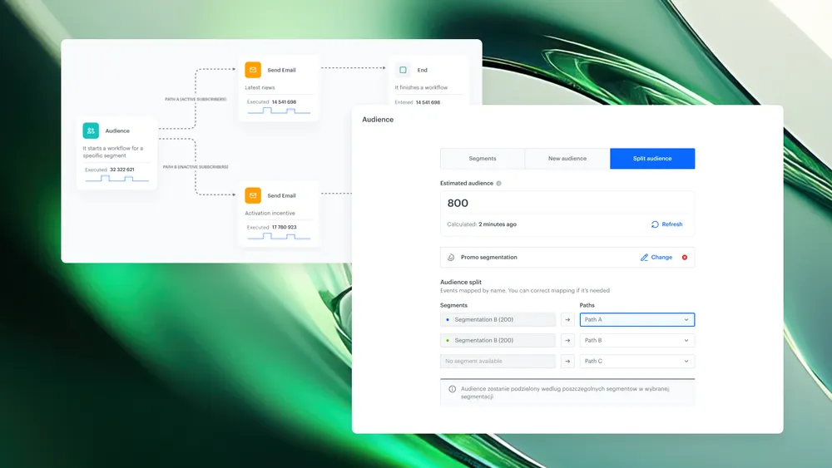832x468 pixels.
Task: Click the orange Send Email icon for Activation incentive
Action: (x=253, y=195)
